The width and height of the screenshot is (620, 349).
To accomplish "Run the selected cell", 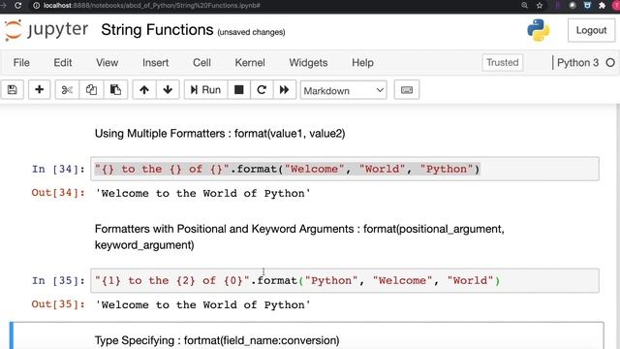I will tap(205, 90).
